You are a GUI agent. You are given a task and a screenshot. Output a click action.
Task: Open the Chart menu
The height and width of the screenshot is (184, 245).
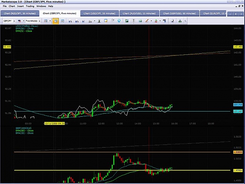pyautogui.click(x=12, y=6)
